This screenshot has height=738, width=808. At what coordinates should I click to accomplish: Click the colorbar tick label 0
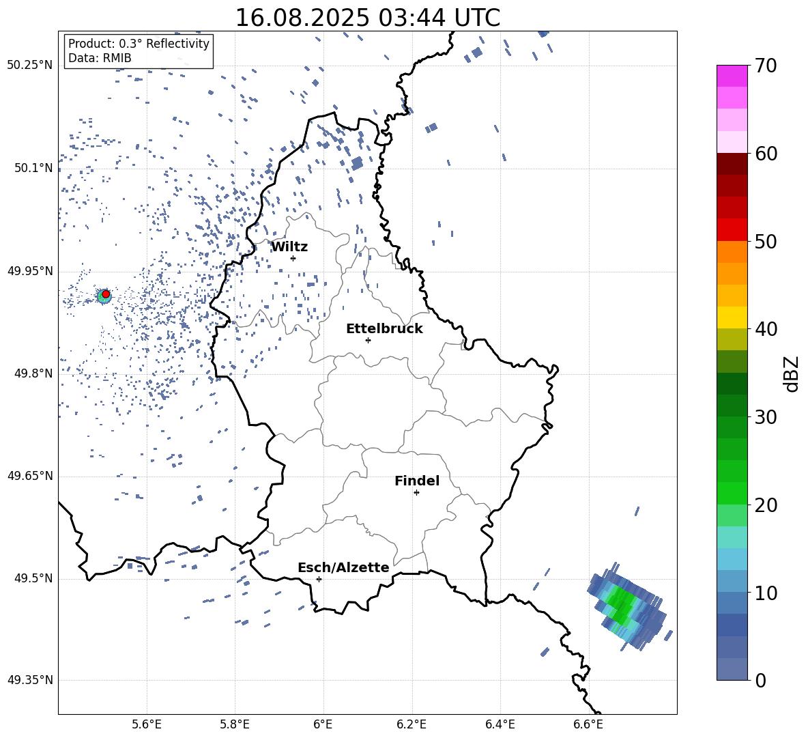(x=760, y=680)
